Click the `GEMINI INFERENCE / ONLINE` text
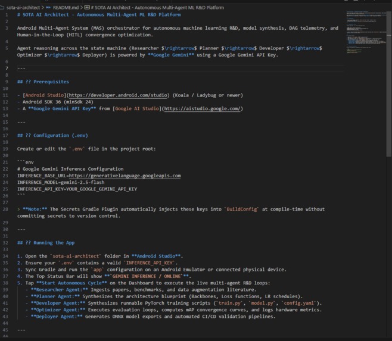Screen dimensions: 392x341 tap(147, 276)
